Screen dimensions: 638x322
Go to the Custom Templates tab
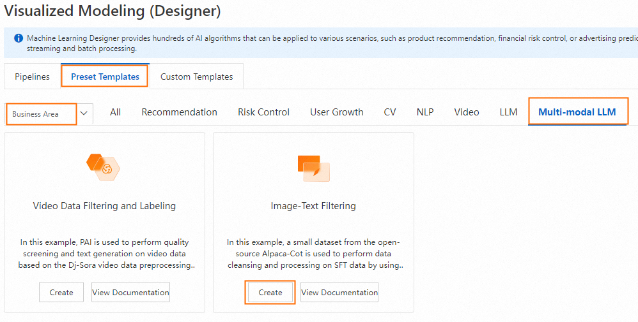pyautogui.click(x=196, y=77)
